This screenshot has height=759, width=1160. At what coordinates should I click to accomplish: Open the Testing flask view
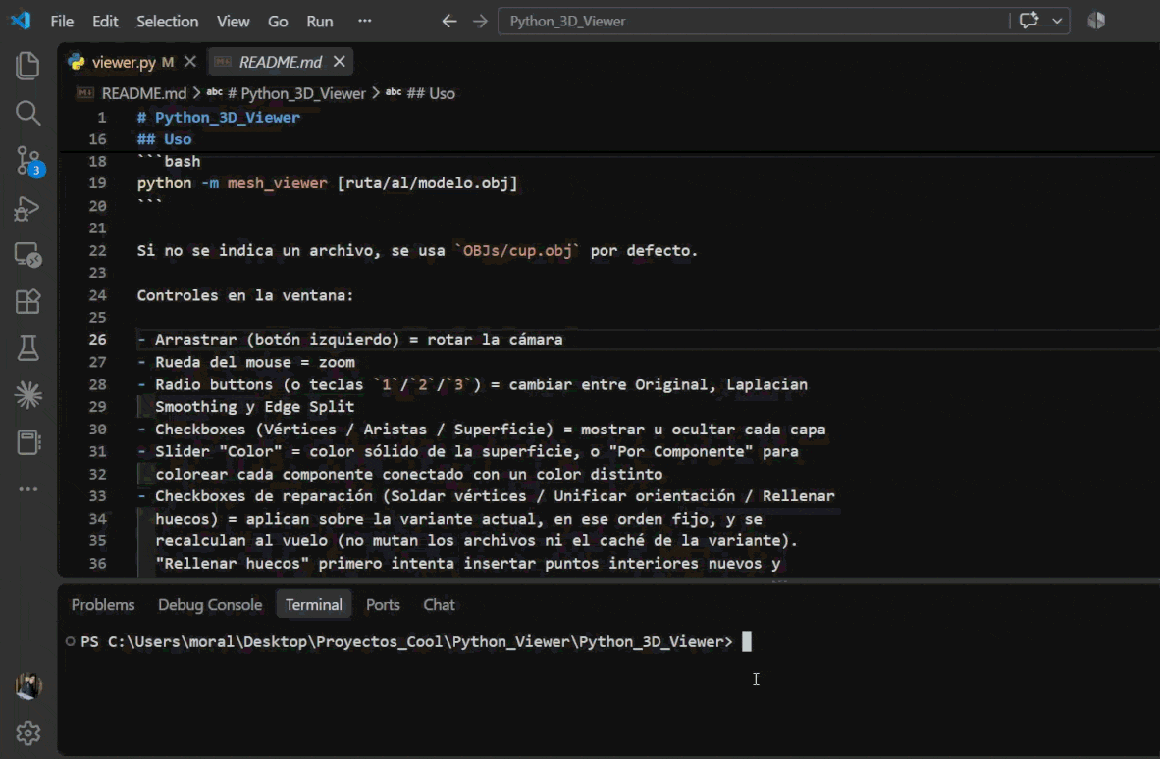click(27, 348)
